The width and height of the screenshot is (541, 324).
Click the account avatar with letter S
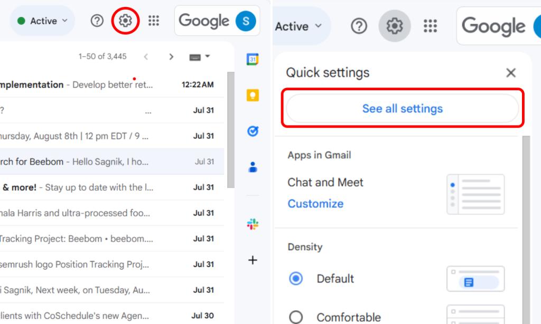[246, 21]
